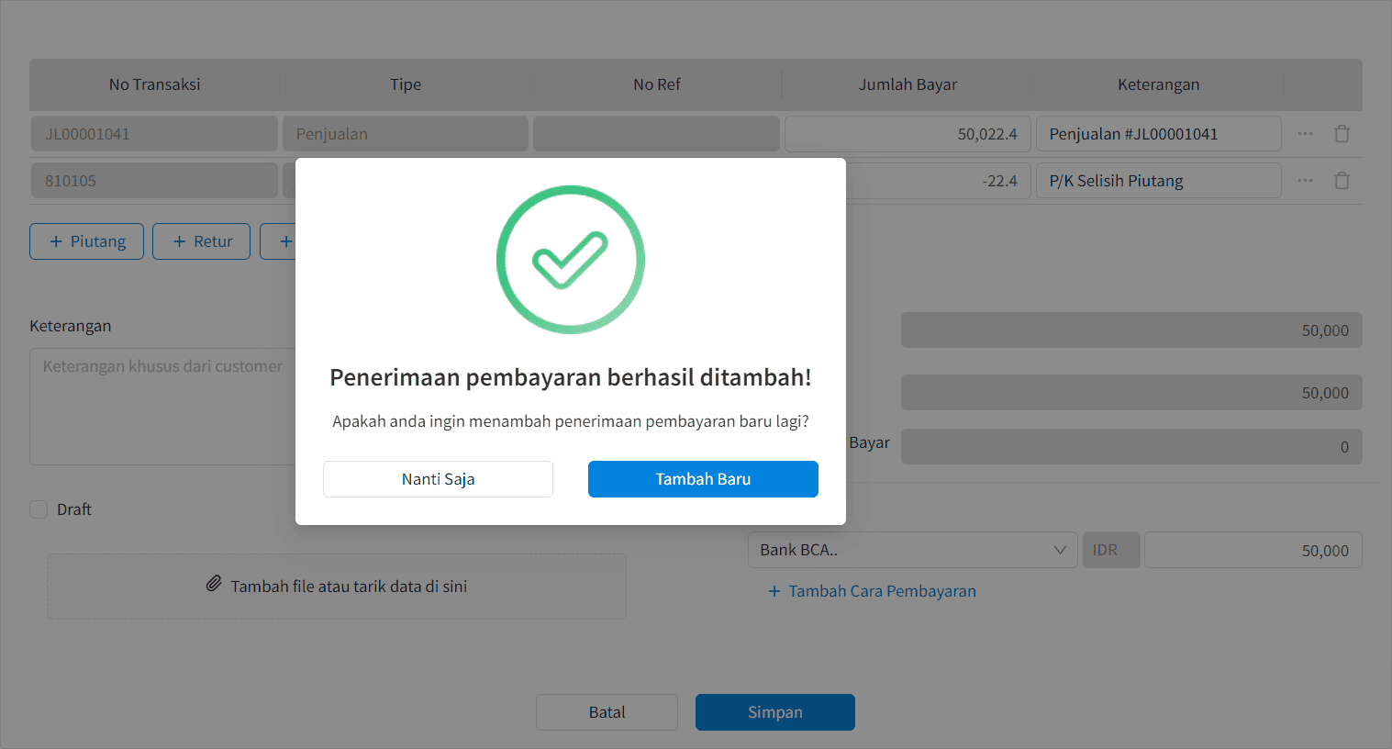Delete the JL00001041 row with trash icon

(x=1342, y=134)
